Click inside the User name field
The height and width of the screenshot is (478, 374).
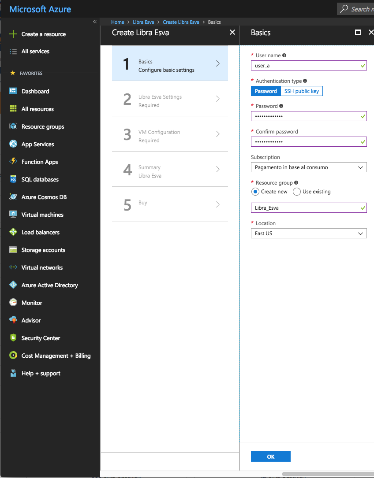[308, 65]
